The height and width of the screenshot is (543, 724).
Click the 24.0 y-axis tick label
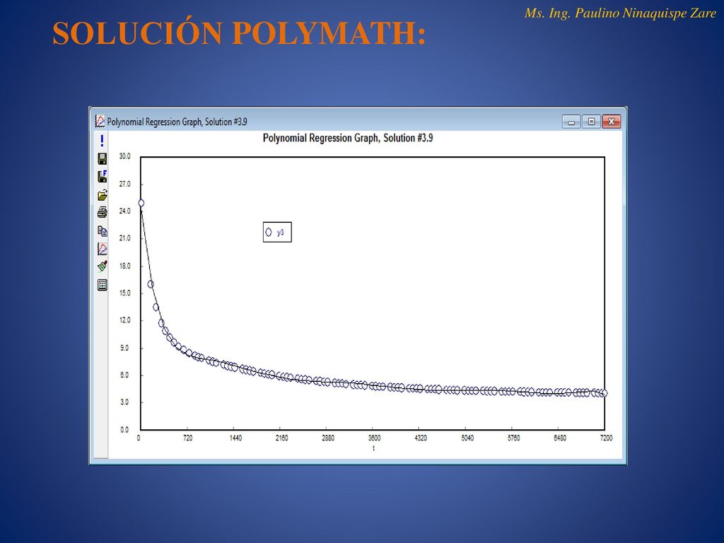[125, 211]
